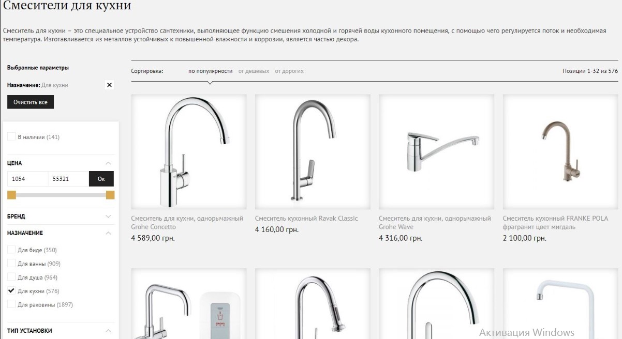Click the right price slider handle
Screen dimensions: 622x339
[x=110, y=195]
